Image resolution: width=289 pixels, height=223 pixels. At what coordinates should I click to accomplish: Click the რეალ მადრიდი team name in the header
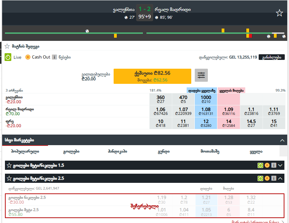173,10
